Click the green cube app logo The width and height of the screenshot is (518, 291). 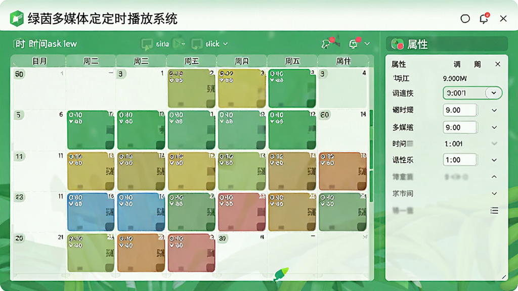tap(17, 18)
